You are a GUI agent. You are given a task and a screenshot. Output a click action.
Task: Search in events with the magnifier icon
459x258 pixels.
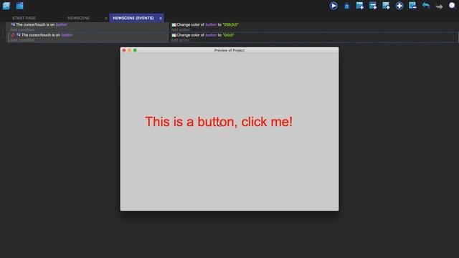point(453,6)
